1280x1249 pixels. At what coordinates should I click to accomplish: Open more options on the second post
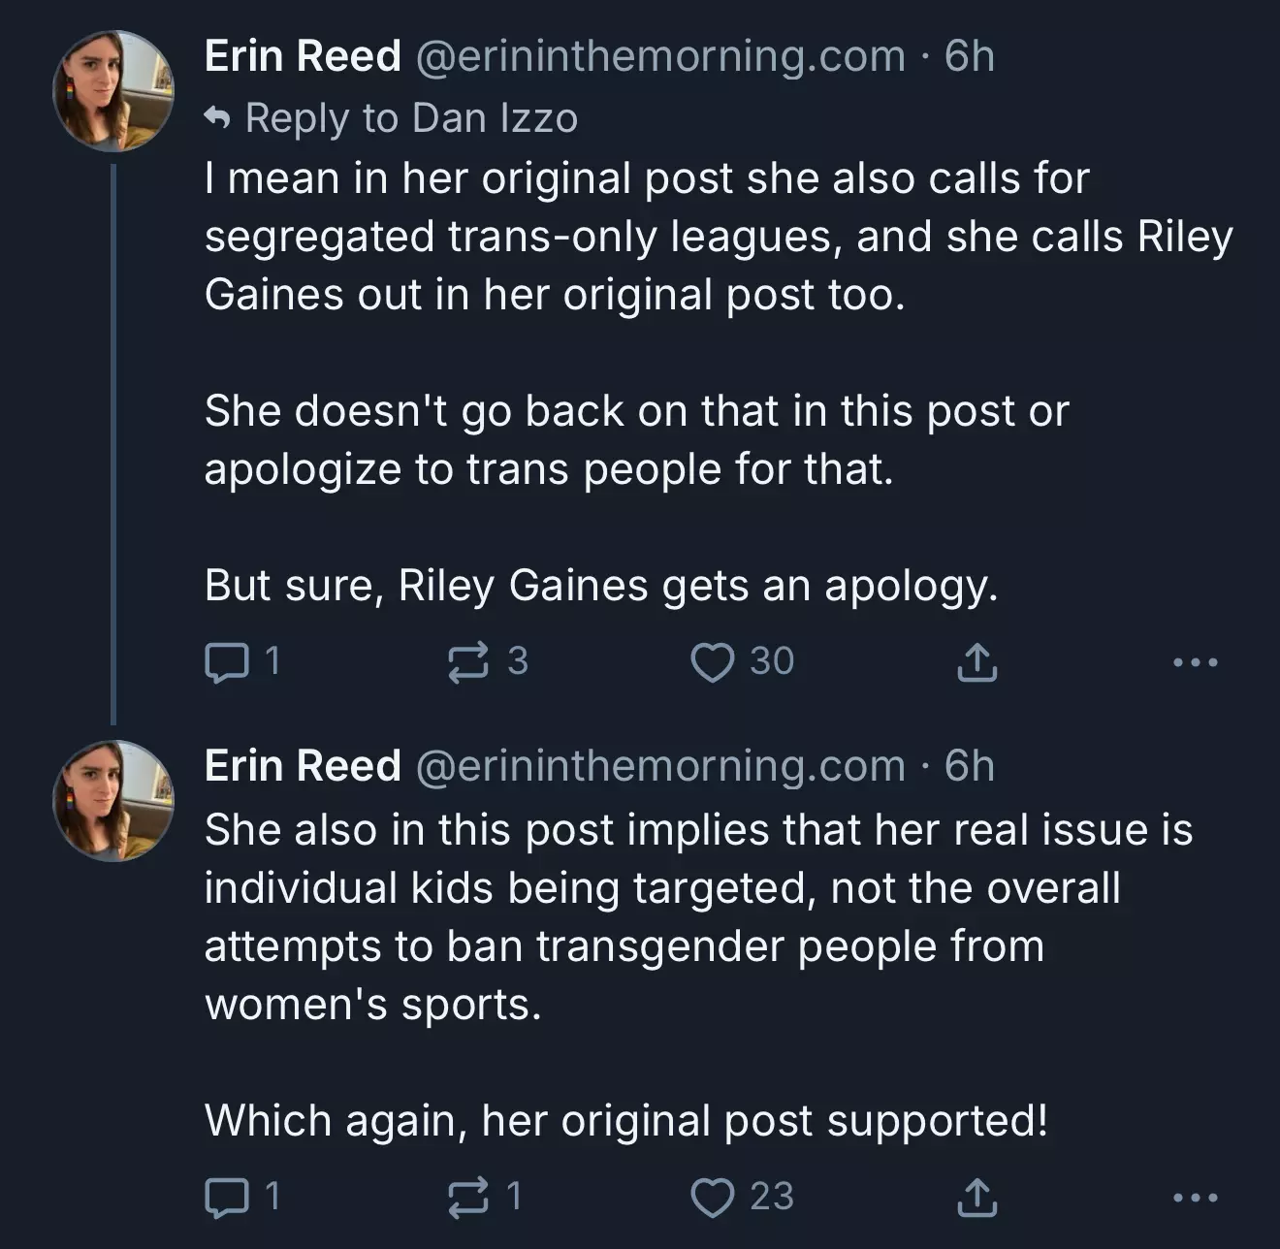point(1195,1198)
